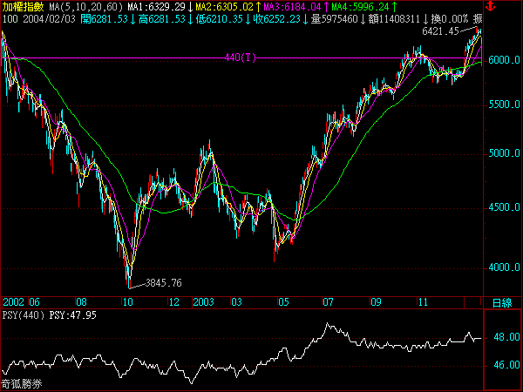Screen dimensions: 523x392
Task: Click the PSY:47.95 indicator value
Action: tap(72, 315)
